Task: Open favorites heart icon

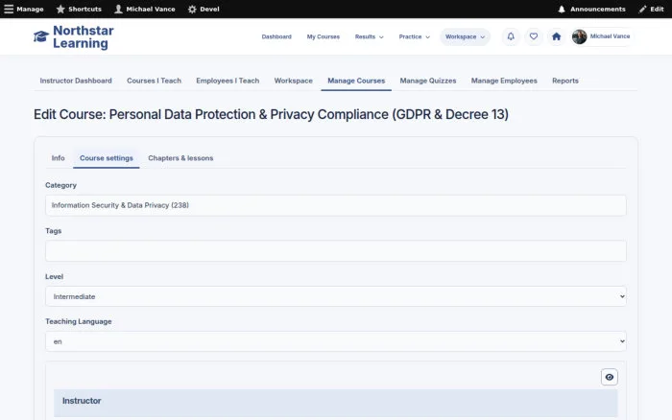Action: tap(534, 36)
